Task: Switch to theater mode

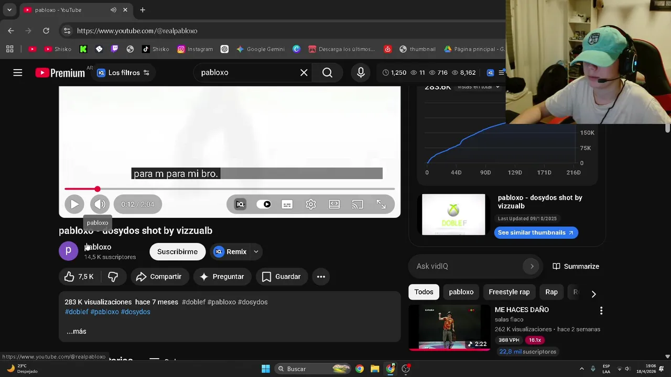Action: coord(334,204)
